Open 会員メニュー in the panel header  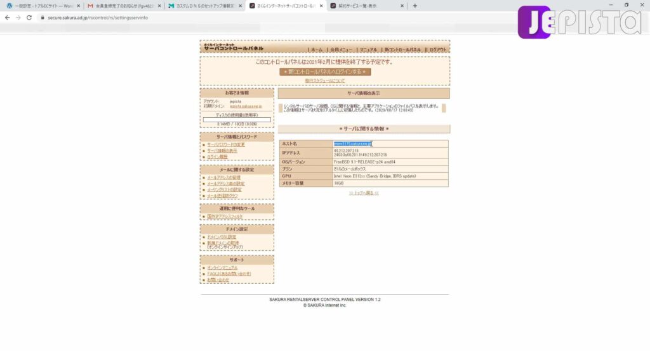pyautogui.click(x=341, y=49)
